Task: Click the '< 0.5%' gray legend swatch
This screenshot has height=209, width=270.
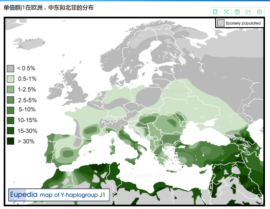Action: click(10, 69)
